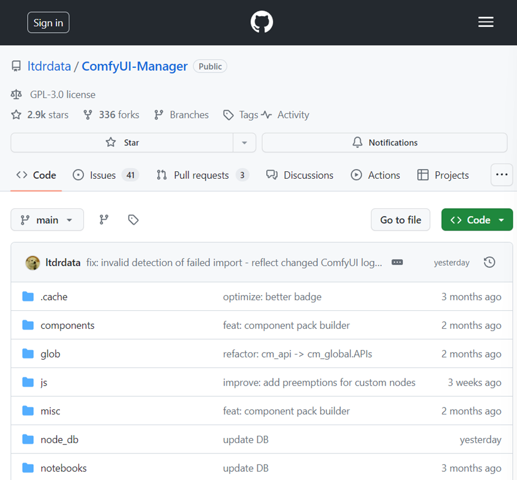The width and height of the screenshot is (517, 480).
Task: Switch to the Discussions tab
Action: pos(300,175)
